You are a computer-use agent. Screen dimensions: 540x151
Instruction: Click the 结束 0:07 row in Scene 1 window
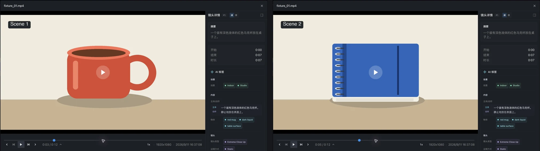(x=236, y=55)
